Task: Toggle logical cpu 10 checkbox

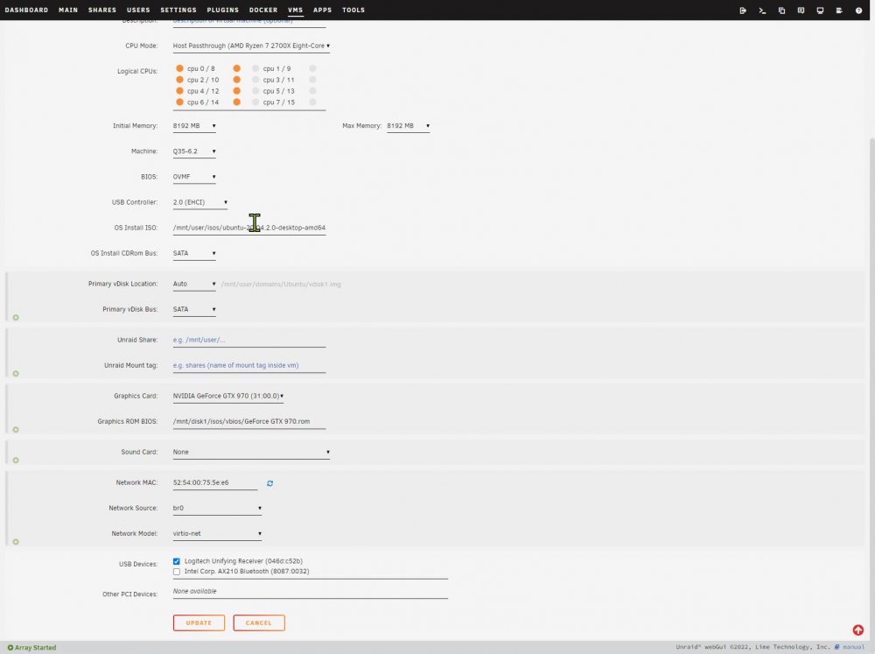Action: [236, 80]
